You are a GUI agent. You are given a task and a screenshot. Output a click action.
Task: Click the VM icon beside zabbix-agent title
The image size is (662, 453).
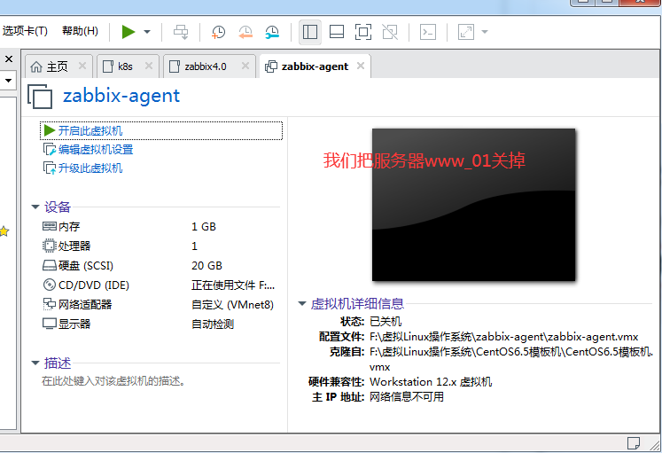[40, 97]
